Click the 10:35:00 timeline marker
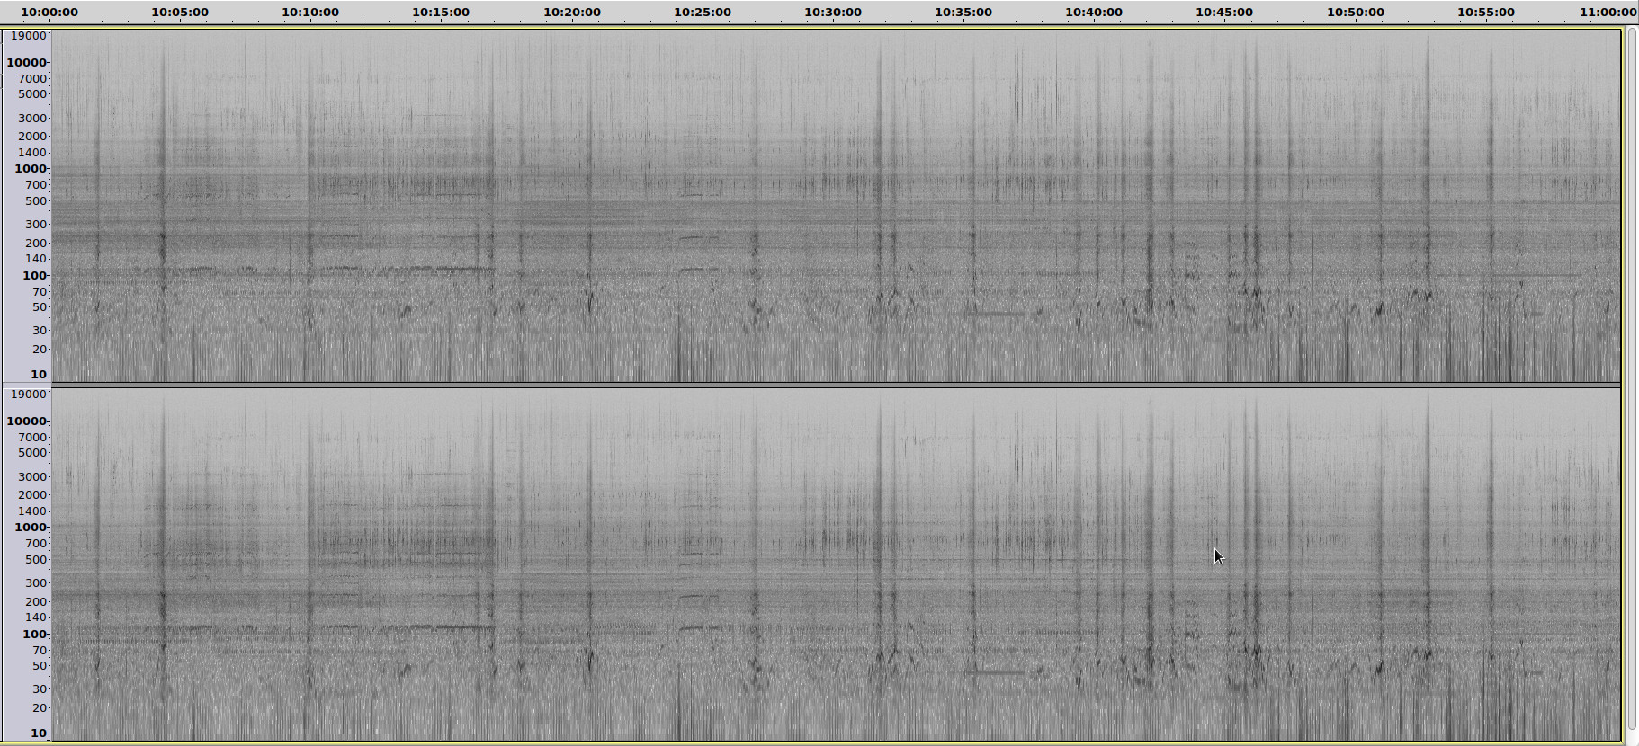 coord(963,13)
